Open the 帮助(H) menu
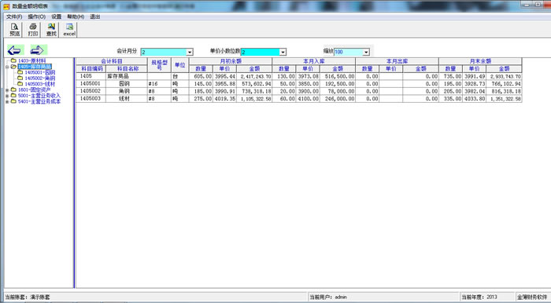Image resolution: width=551 pixels, height=303 pixels. click(76, 16)
